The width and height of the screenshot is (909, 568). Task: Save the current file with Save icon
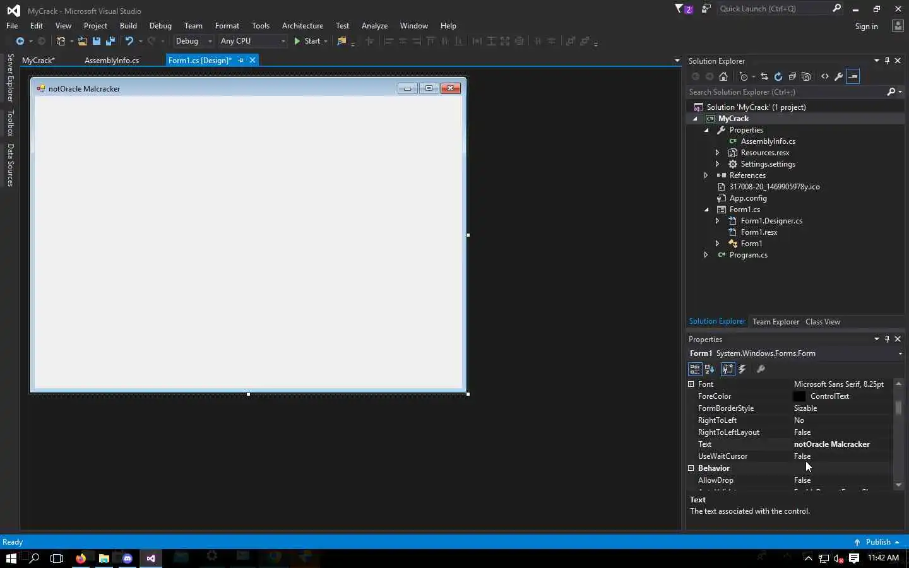(97, 41)
